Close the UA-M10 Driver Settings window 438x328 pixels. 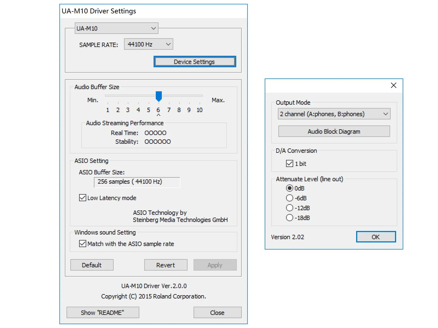pos(217,312)
